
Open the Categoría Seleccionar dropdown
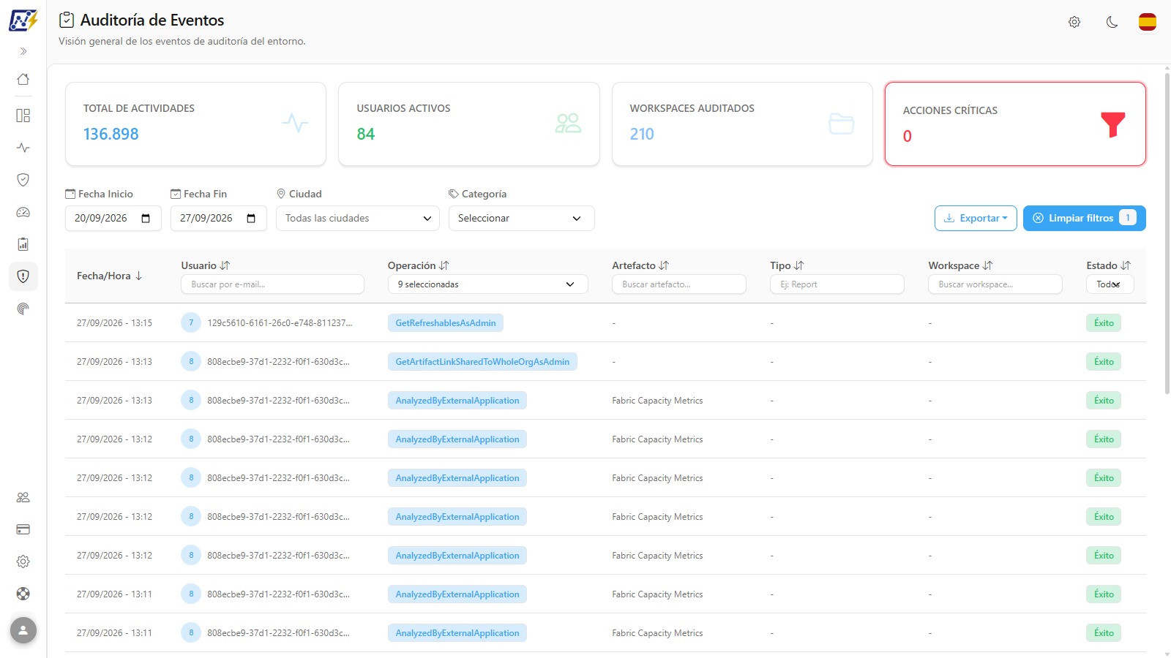522,218
